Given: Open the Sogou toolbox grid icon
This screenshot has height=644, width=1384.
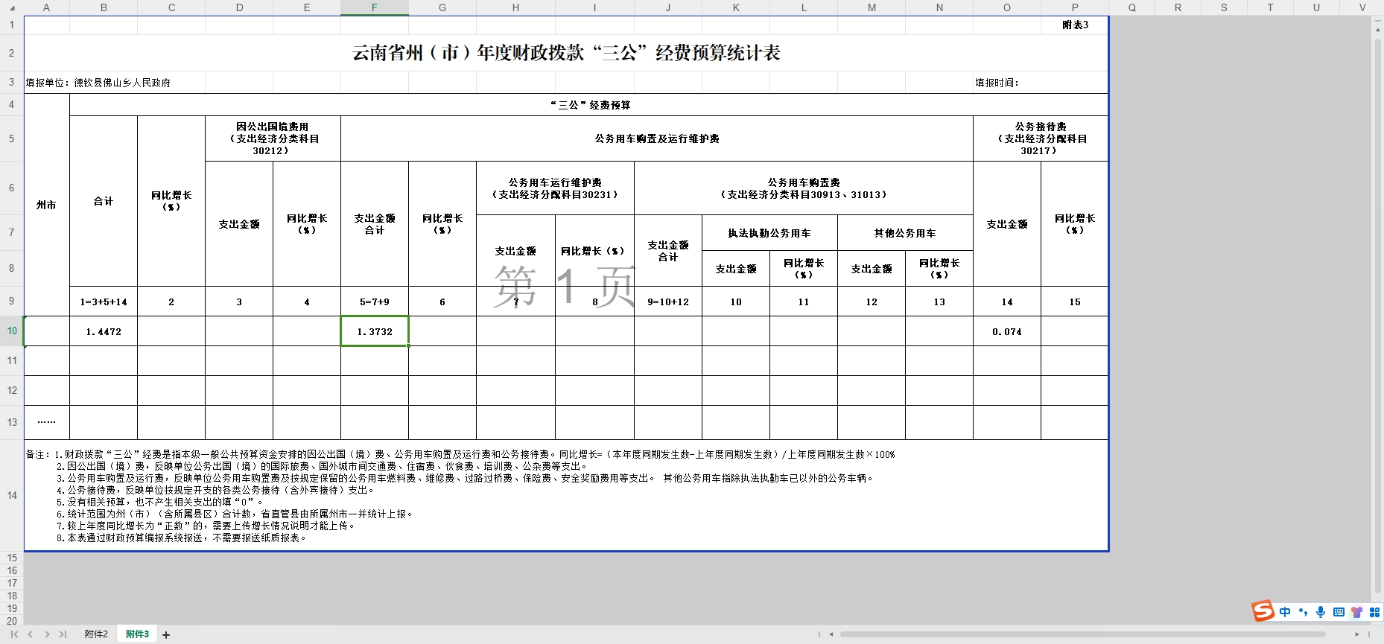Looking at the screenshot, I should pyautogui.click(x=1374, y=612).
